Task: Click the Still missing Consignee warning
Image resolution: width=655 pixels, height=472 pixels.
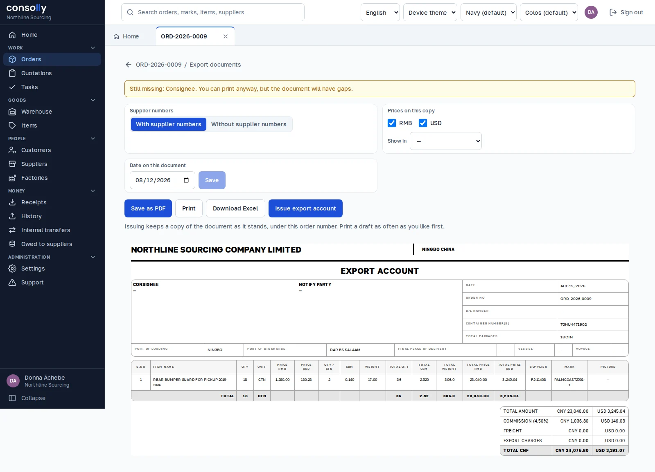Action: click(379, 89)
